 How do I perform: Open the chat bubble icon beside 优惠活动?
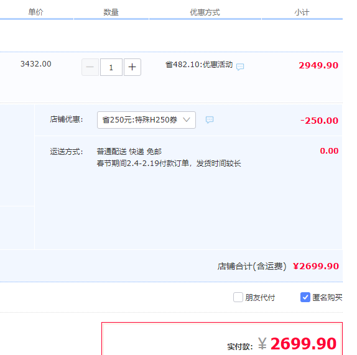240,67
